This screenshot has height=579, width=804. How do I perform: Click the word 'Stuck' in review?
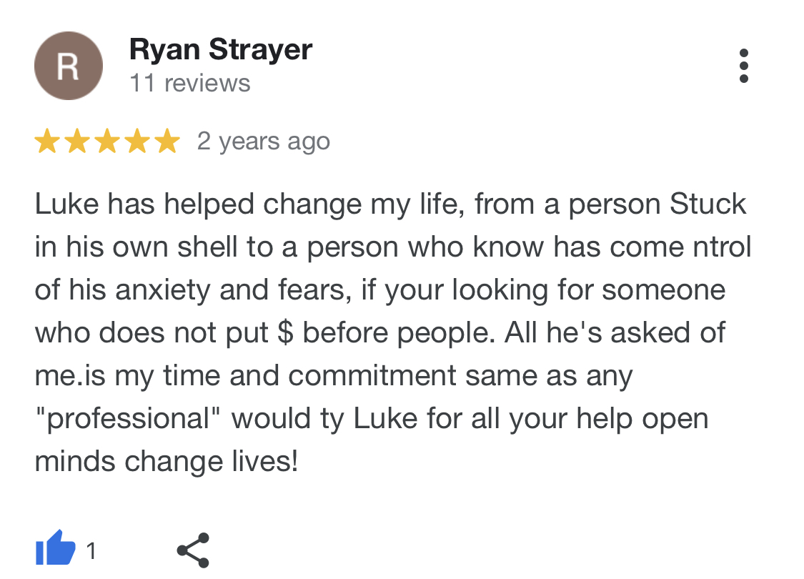[x=708, y=204]
